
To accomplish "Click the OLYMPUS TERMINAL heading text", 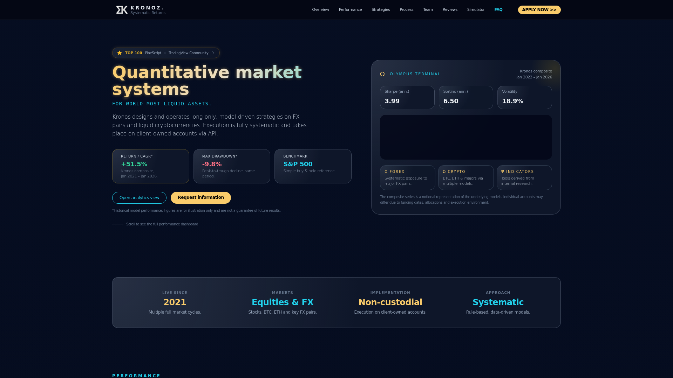I will [x=415, y=74].
